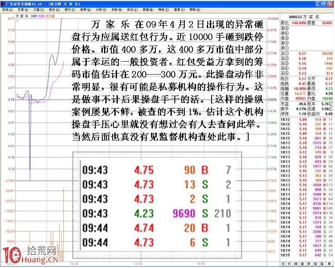Viewport: 335px width, 268px height.
Task: Switch to the 细 tab below tick list
Action: [296, 264]
